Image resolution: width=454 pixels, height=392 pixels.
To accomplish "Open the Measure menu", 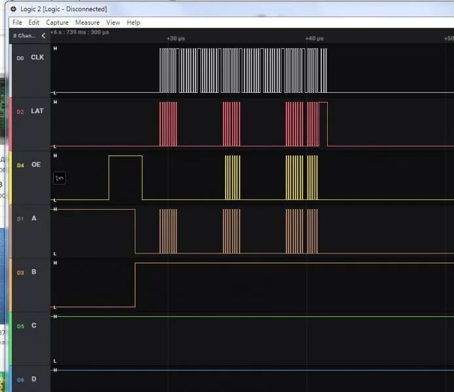I will tap(87, 23).
